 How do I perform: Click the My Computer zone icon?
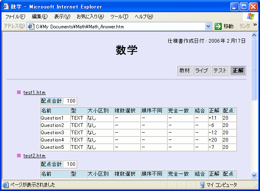tap(202, 185)
